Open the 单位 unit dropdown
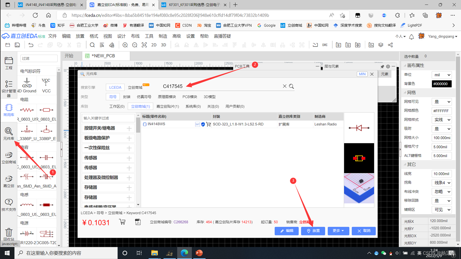Viewport: 461px width, 259px height. (x=442, y=75)
